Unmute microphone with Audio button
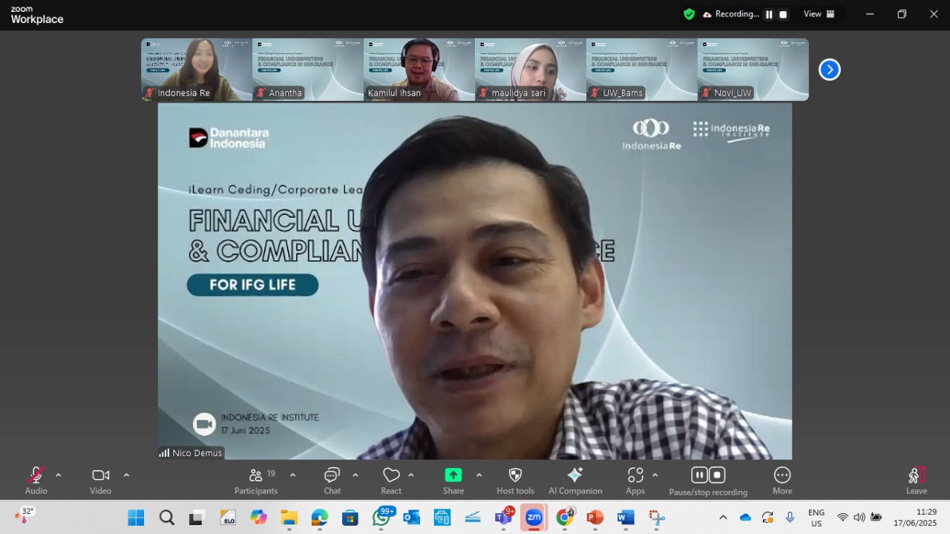The height and width of the screenshot is (534, 950). [36, 481]
